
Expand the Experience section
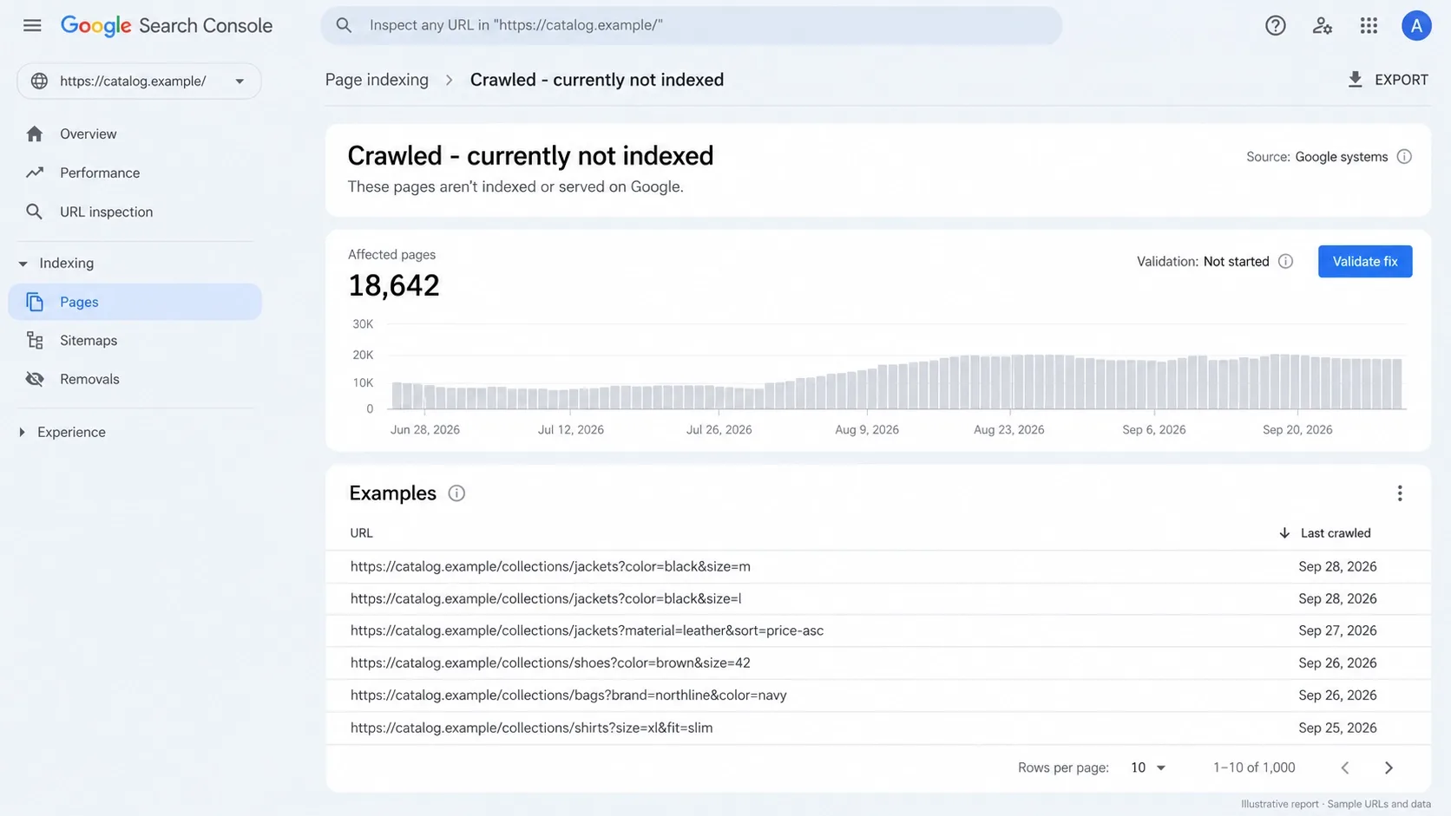point(22,432)
